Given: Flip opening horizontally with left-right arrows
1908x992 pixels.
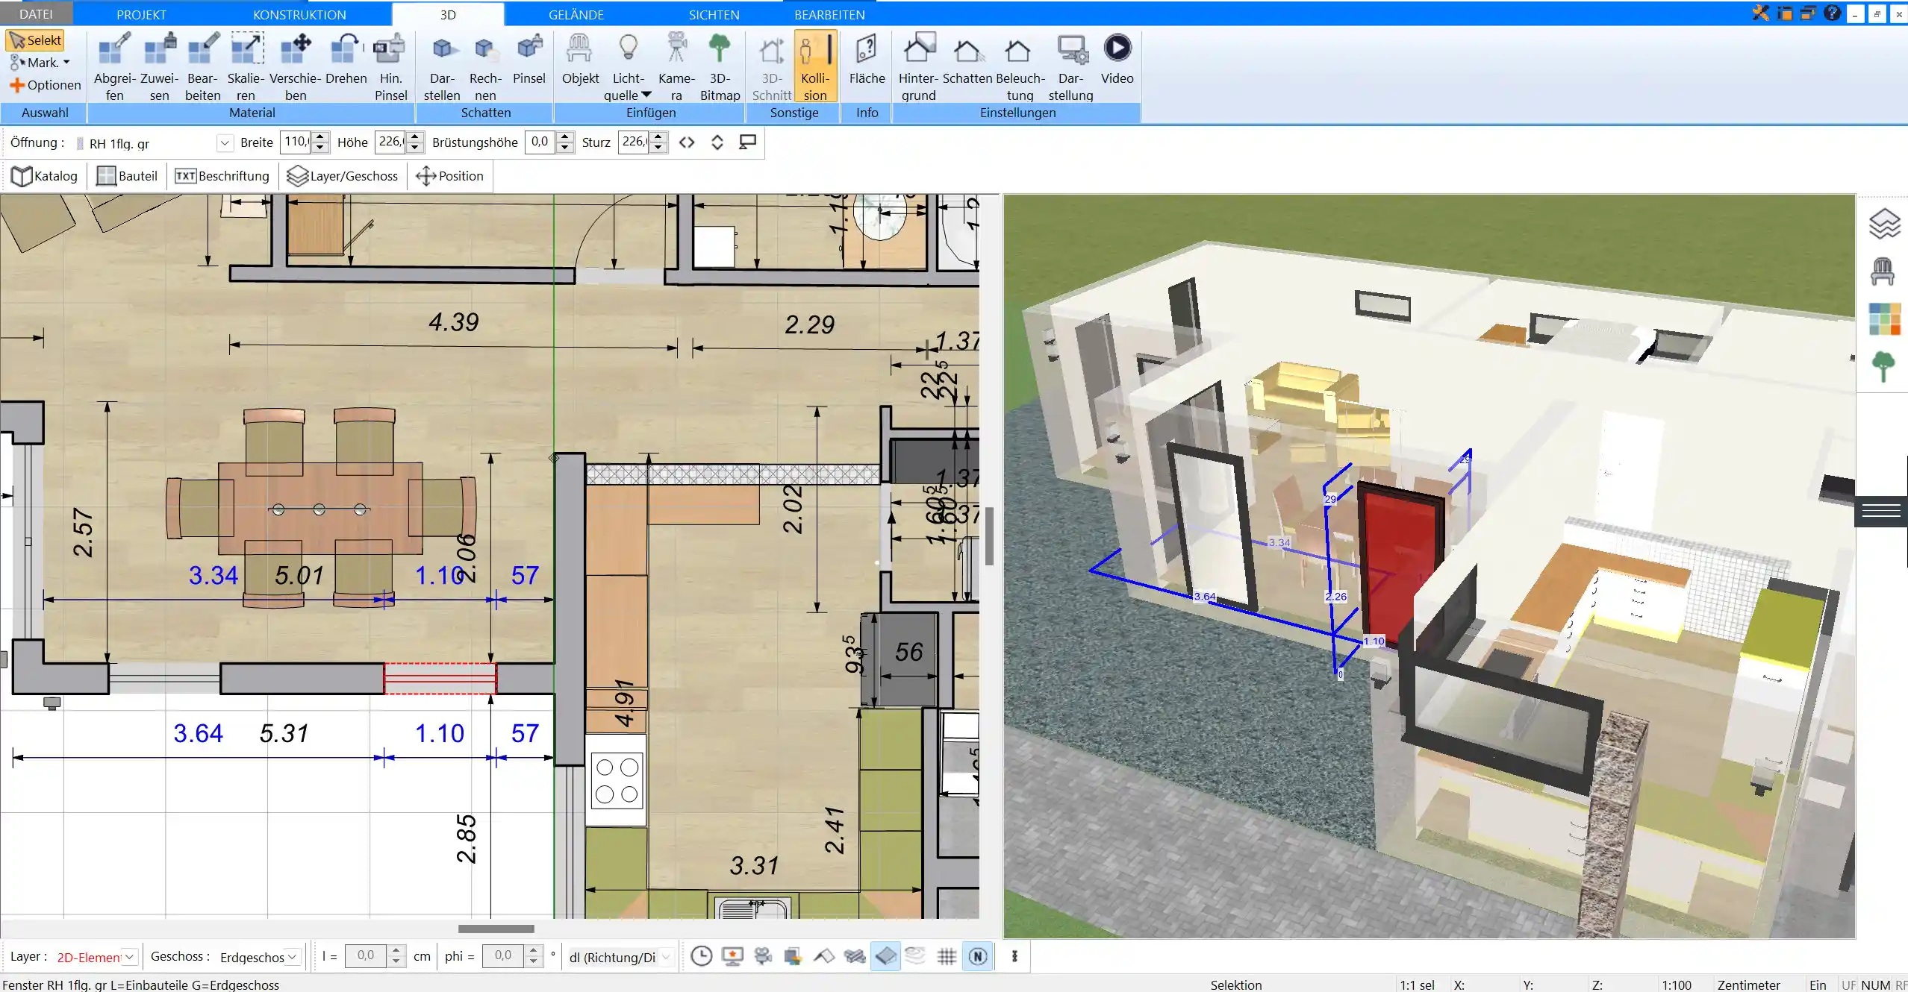Looking at the screenshot, I should click(x=687, y=142).
